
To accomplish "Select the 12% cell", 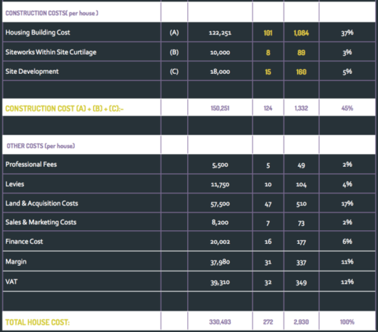I will pos(347,282).
